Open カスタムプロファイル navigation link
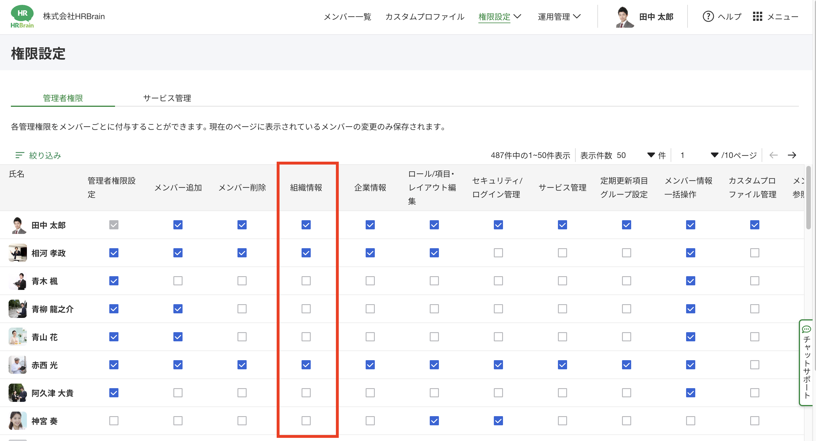This screenshot has height=441, width=816. (425, 17)
